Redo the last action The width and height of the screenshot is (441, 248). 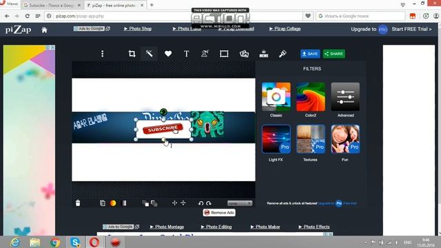208,203
